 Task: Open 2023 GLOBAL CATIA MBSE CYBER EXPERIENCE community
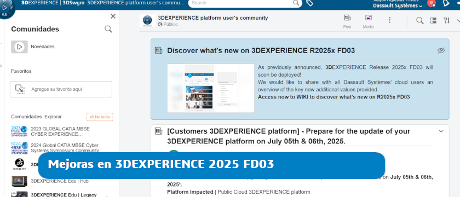click(60, 131)
